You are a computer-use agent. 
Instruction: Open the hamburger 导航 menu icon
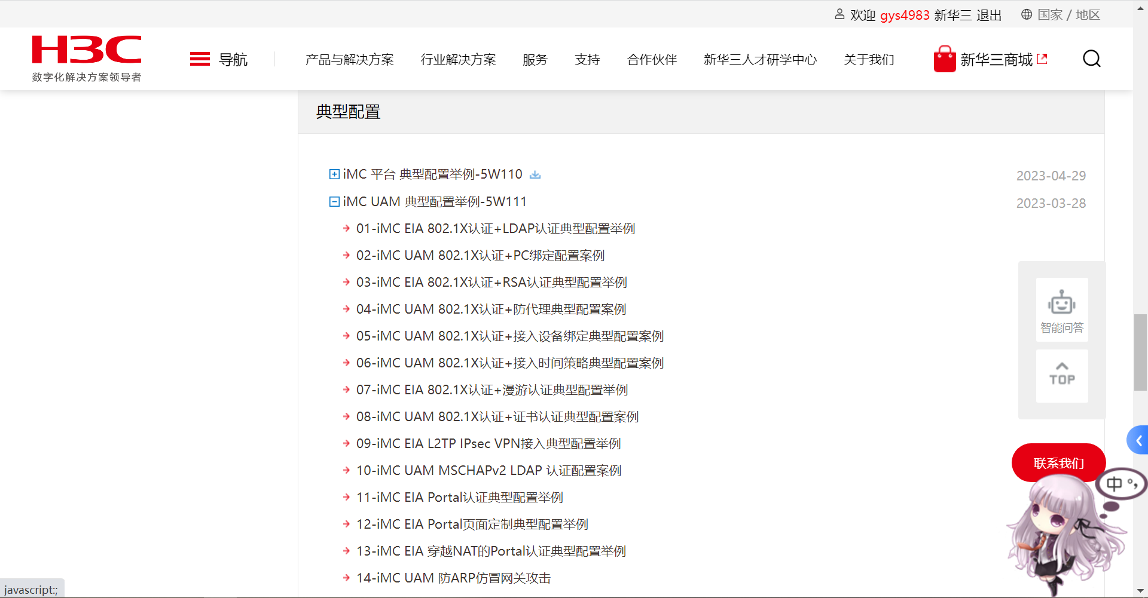click(x=200, y=59)
